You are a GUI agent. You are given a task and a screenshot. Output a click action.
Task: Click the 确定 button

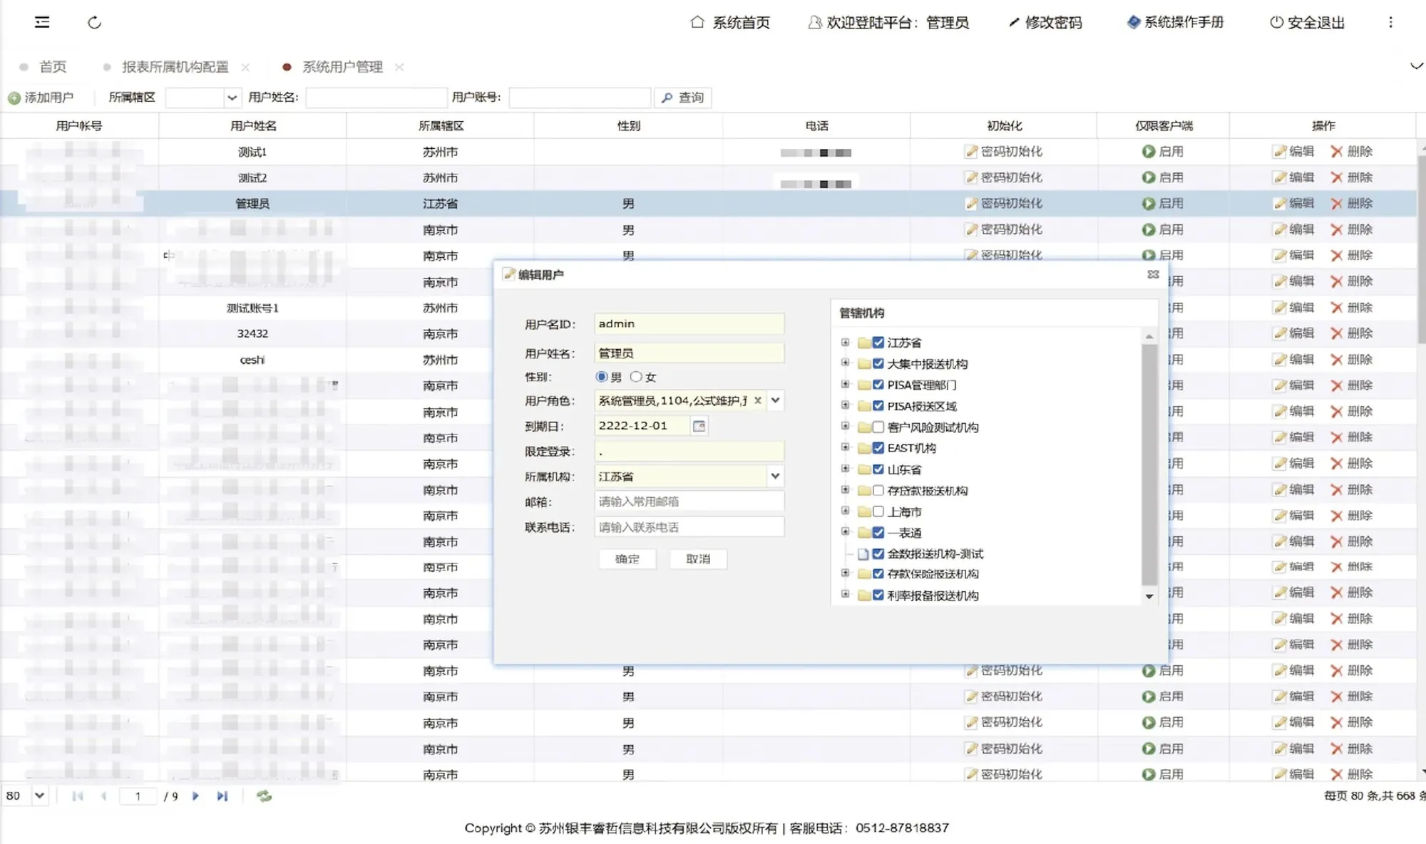click(x=627, y=559)
